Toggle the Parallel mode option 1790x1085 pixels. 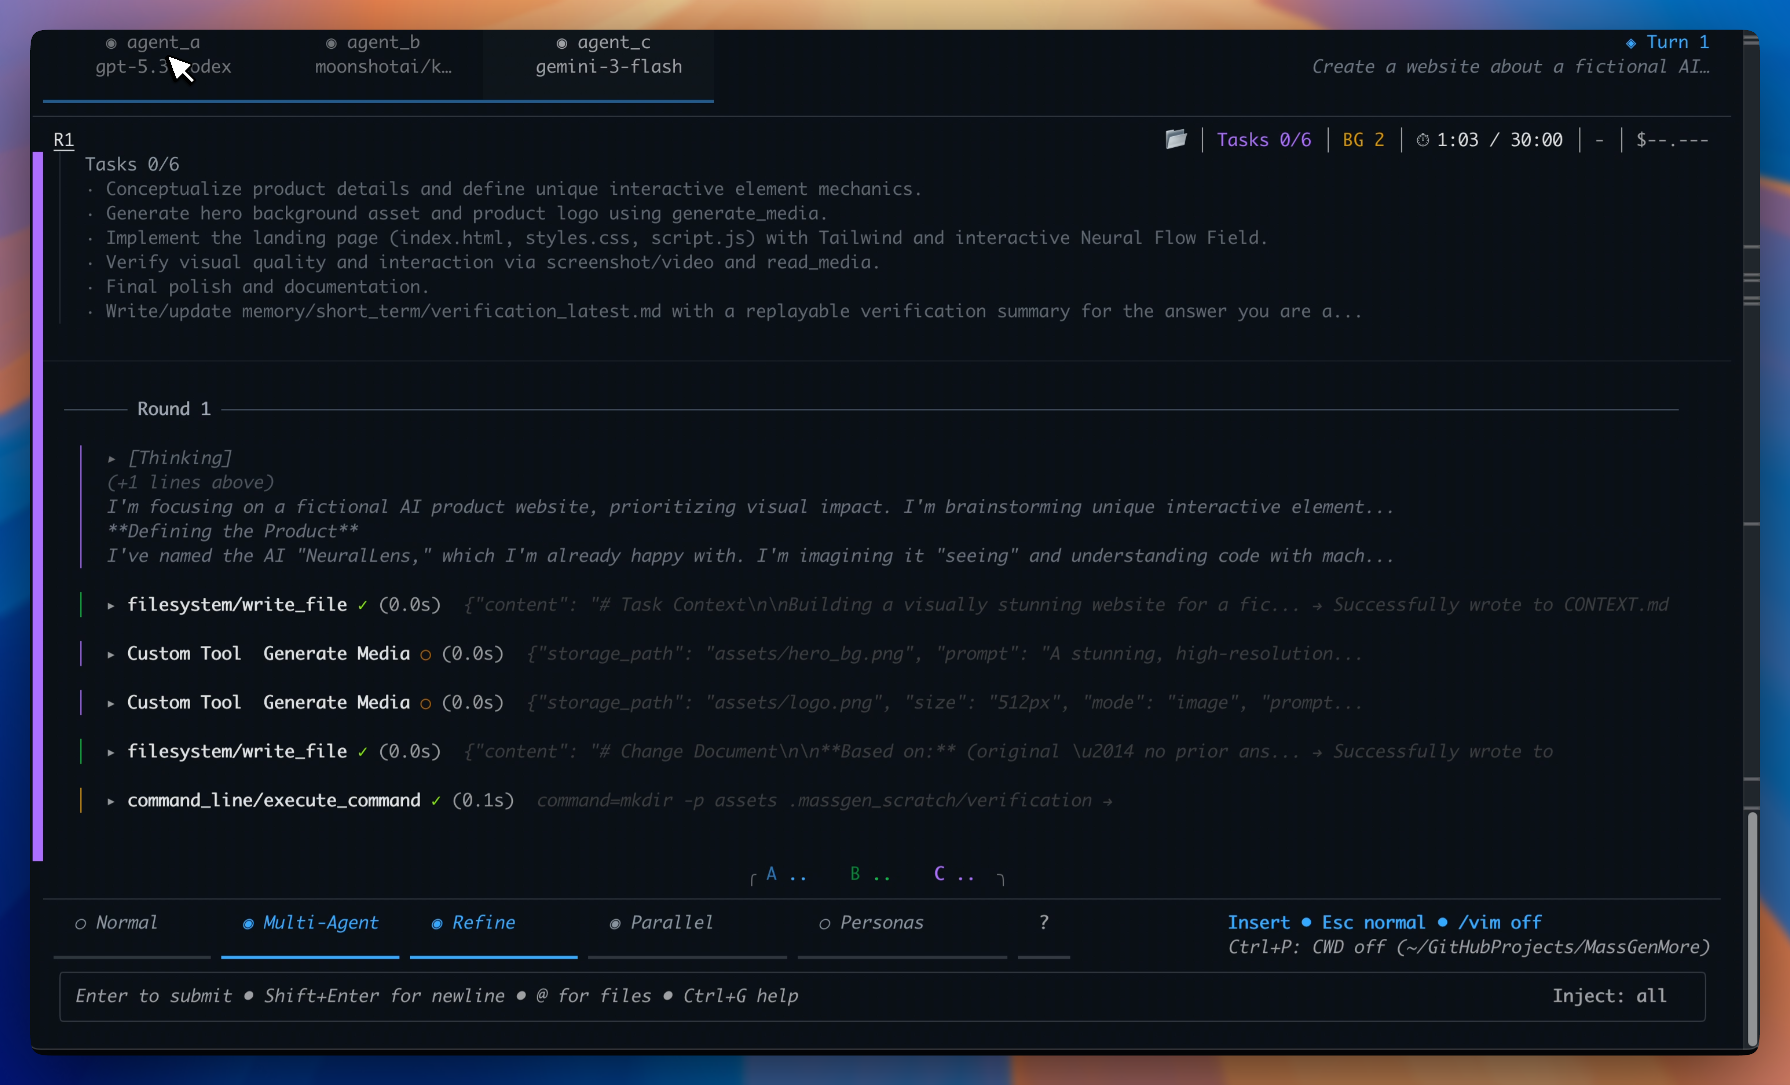pyautogui.click(x=661, y=923)
